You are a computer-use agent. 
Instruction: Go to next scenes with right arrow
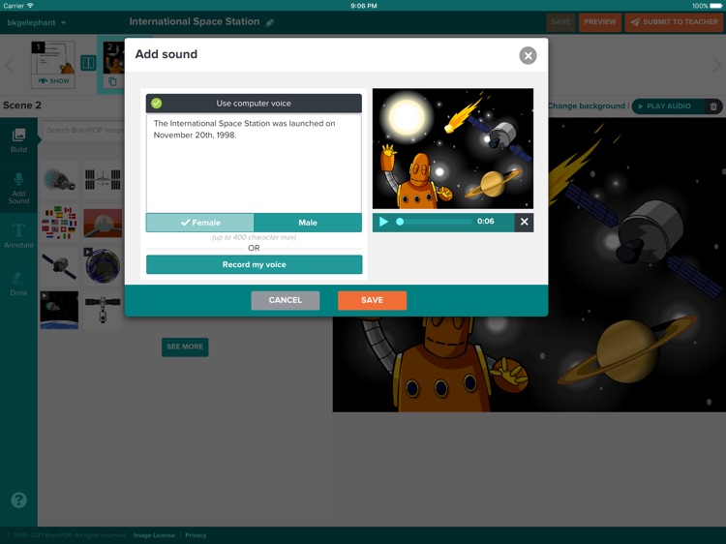pyautogui.click(x=716, y=65)
